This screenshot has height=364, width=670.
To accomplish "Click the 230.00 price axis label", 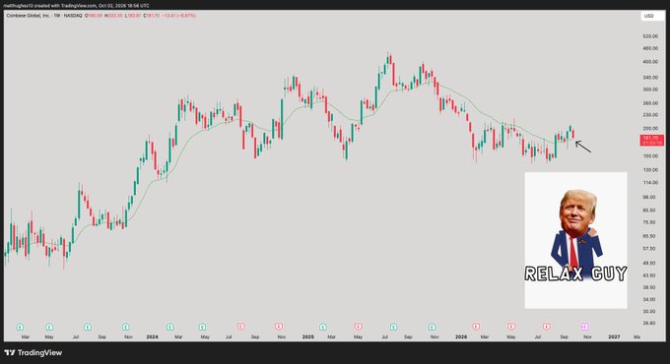I will tap(650, 115).
